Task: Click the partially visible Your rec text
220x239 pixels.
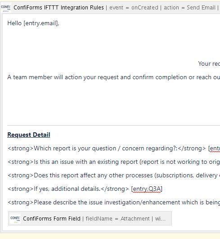Action: pyautogui.click(x=209, y=64)
